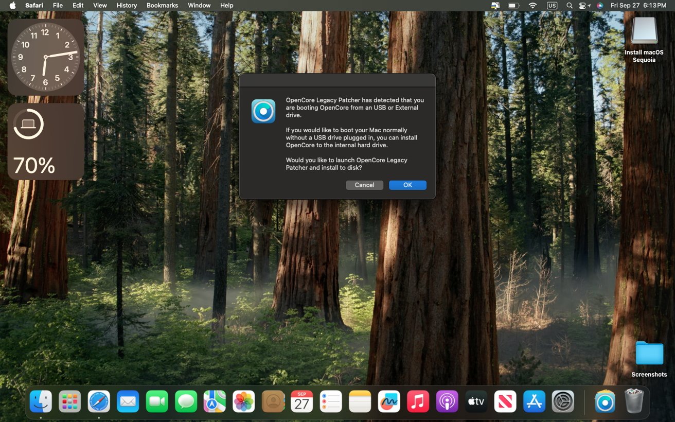The height and width of the screenshot is (422, 675).
Task: Open Spotlight search in menu bar
Action: (x=569, y=5)
